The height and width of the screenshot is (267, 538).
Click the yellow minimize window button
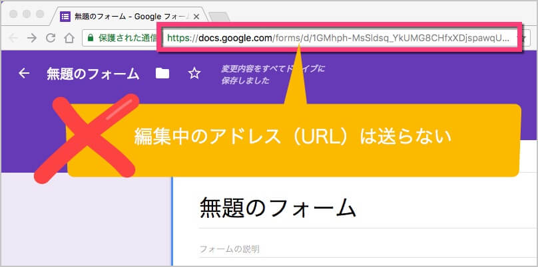point(27,14)
